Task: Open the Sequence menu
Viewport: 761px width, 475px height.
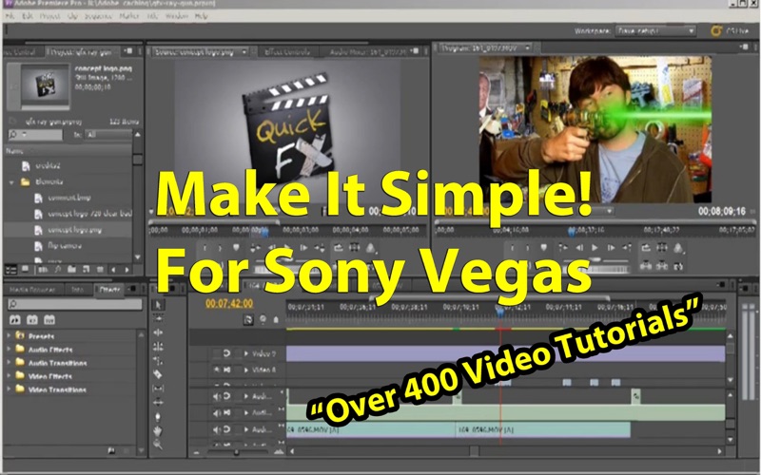Action: click(98, 16)
